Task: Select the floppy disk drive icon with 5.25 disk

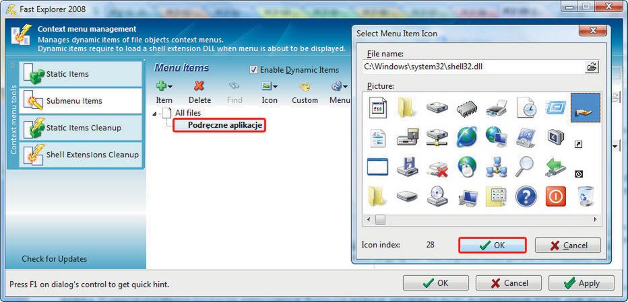Action: pyautogui.click(x=407, y=137)
